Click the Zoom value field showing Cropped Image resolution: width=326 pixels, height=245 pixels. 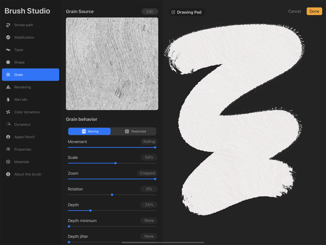147,173
